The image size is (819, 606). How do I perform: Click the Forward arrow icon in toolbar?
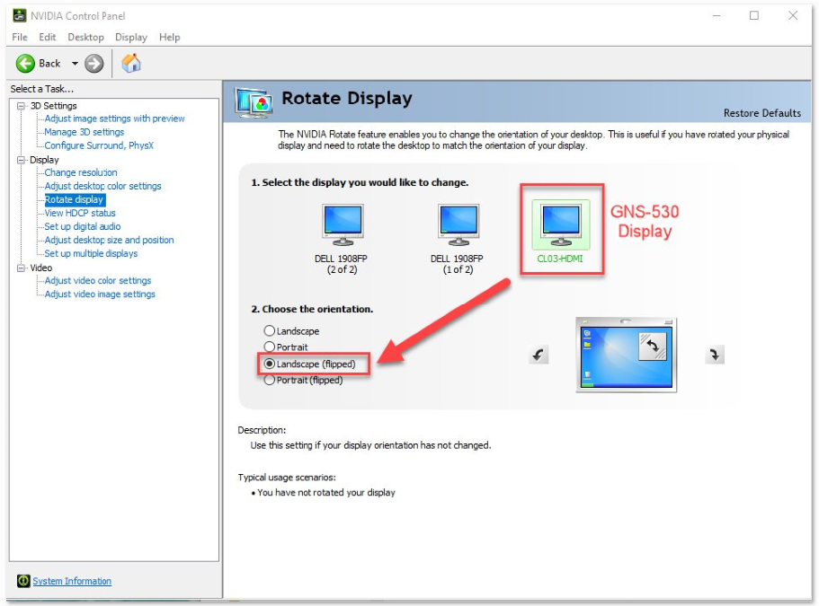(94, 64)
